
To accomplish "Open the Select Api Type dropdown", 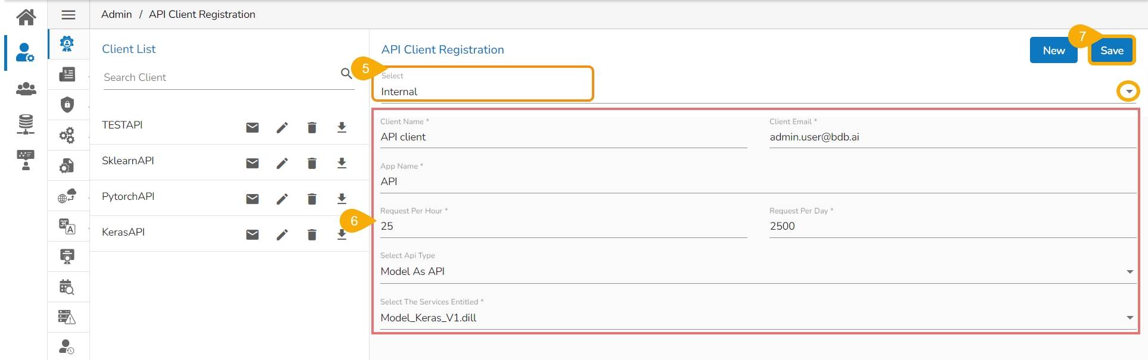I will pyautogui.click(x=1130, y=271).
